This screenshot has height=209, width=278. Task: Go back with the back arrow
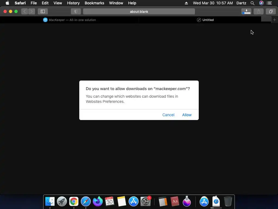pyautogui.click(x=25, y=11)
